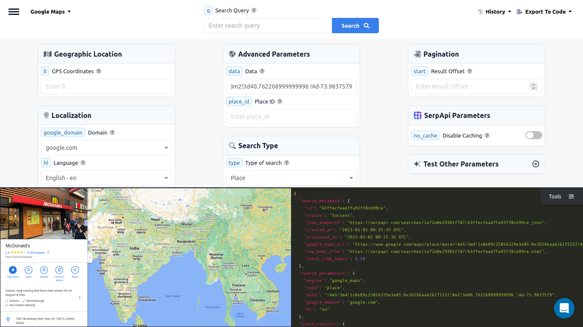The width and height of the screenshot is (583, 327).
Task: Click the q parameter tag
Action: (208, 10)
